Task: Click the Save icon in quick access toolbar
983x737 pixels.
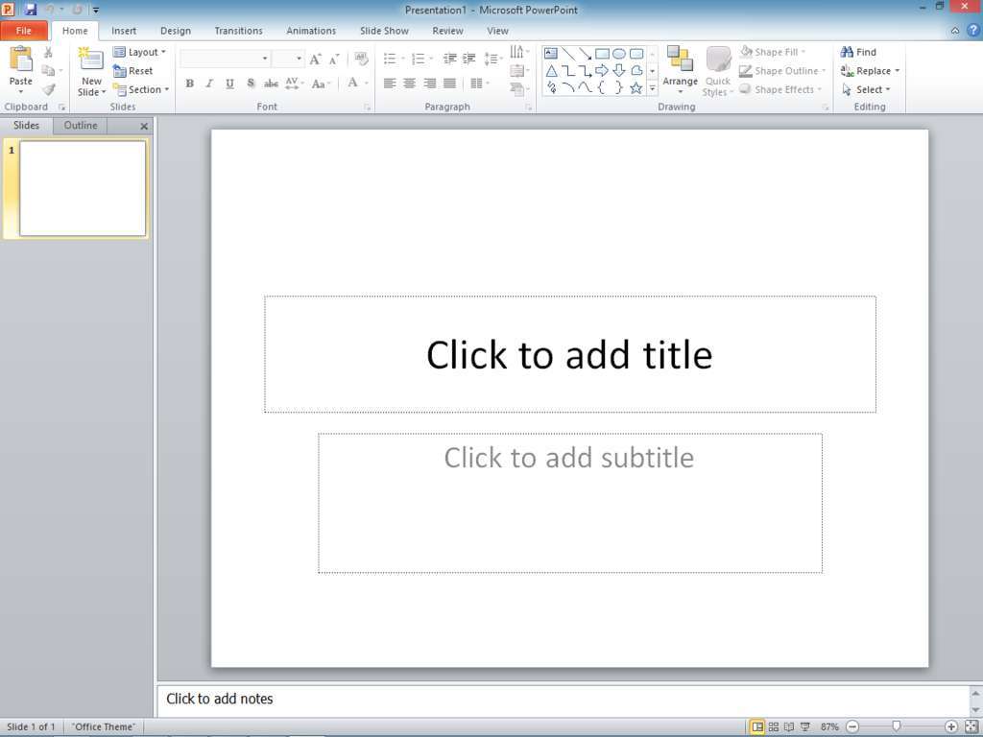Action: 30,10
